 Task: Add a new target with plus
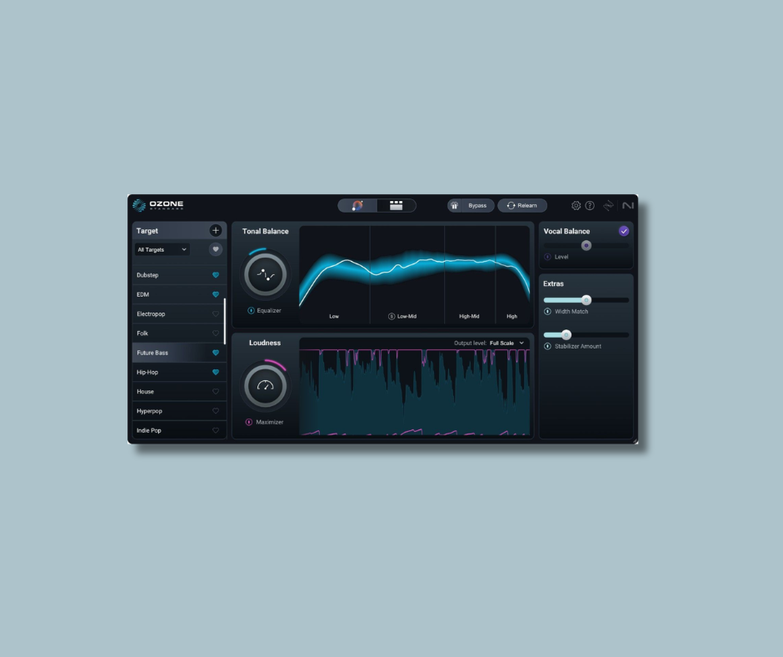215,230
